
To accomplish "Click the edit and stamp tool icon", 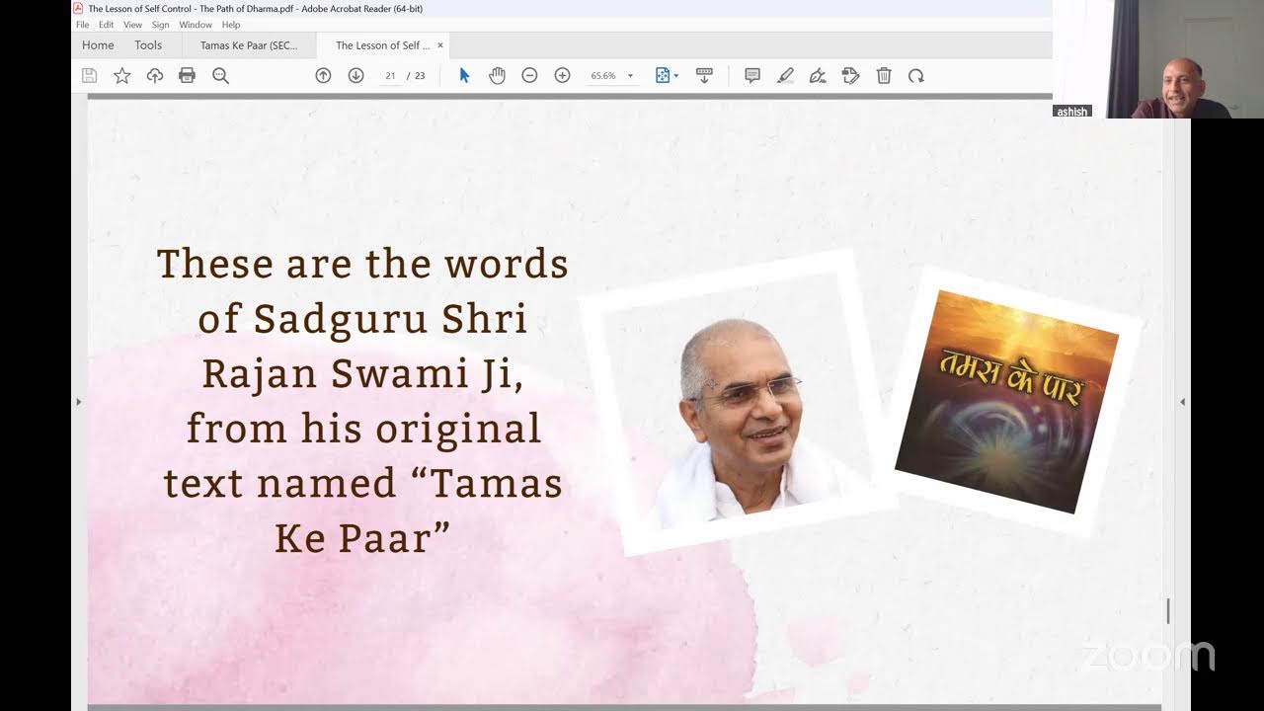I will pyautogui.click(x=850, y=75).
